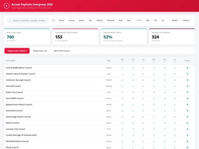Sort by the TOTAL column header

click(x=187, y=61)
